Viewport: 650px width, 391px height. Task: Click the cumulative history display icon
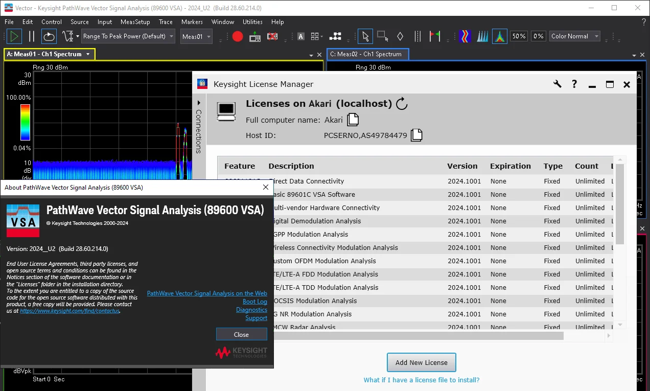pyautogui.click(x=482, y=36)
